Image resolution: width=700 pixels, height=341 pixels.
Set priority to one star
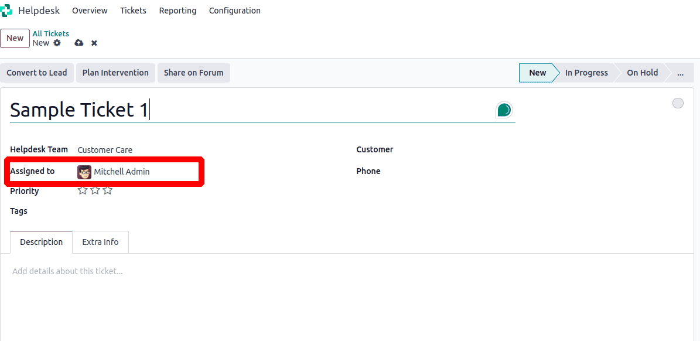83,190
